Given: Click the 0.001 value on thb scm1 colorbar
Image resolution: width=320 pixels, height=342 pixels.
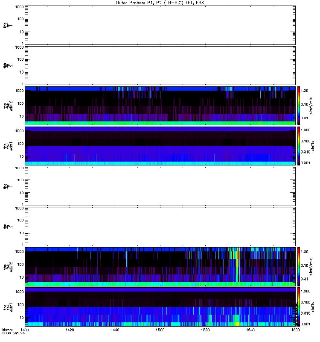Looking at the screenshot, I should (x=305, y=163).
